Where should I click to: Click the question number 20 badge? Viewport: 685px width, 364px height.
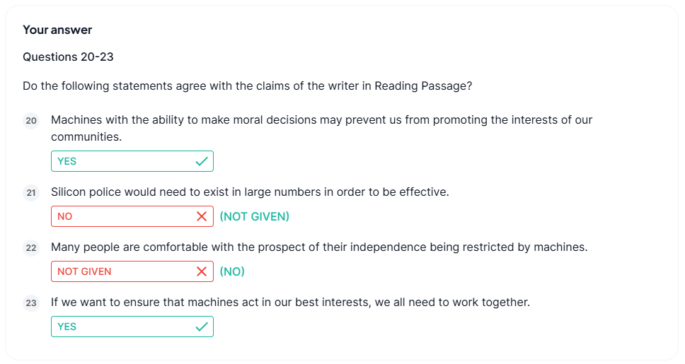(x=31, y=121)
